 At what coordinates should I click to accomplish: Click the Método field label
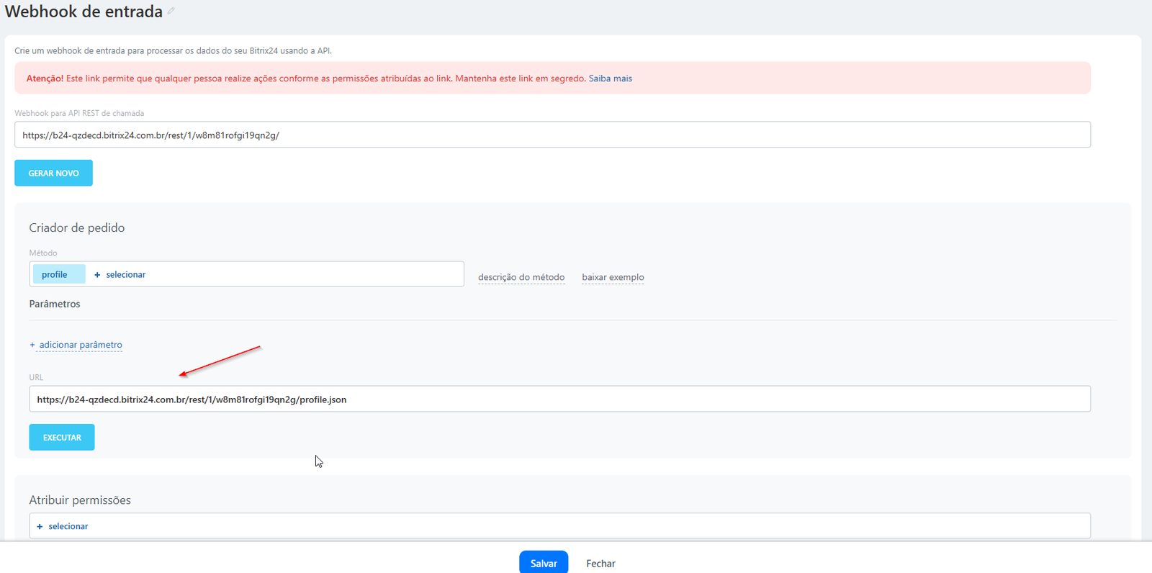(x=43, y=253)
